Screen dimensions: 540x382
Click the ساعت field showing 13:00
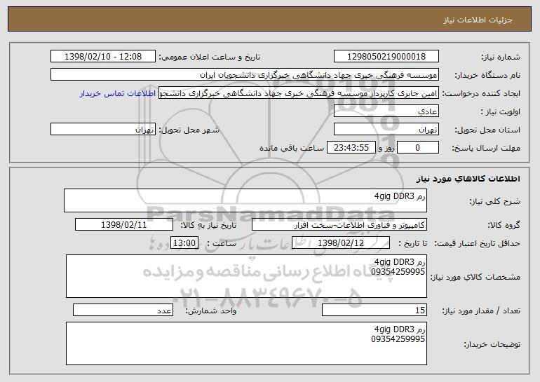click(184, 243)
